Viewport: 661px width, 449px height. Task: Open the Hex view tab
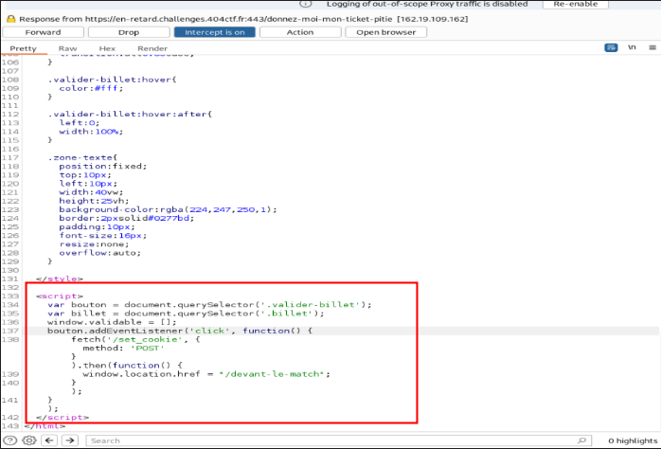[107, 48]
